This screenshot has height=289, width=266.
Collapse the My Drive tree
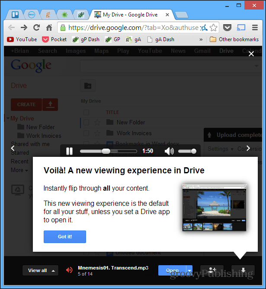[8, 118]
